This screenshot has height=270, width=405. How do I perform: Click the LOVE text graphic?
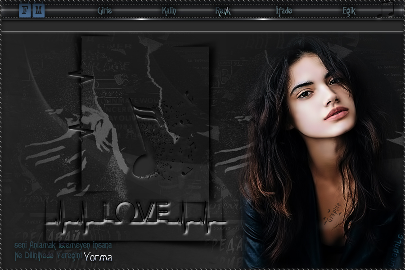pyautogui.click(x=136, y=211)
